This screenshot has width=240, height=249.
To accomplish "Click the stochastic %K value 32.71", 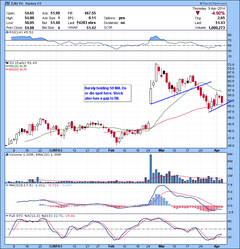I will coord(58,216).
